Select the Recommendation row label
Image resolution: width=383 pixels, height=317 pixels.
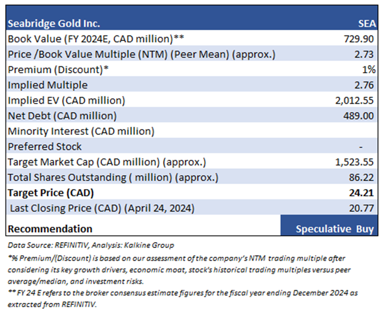point(50,228)
